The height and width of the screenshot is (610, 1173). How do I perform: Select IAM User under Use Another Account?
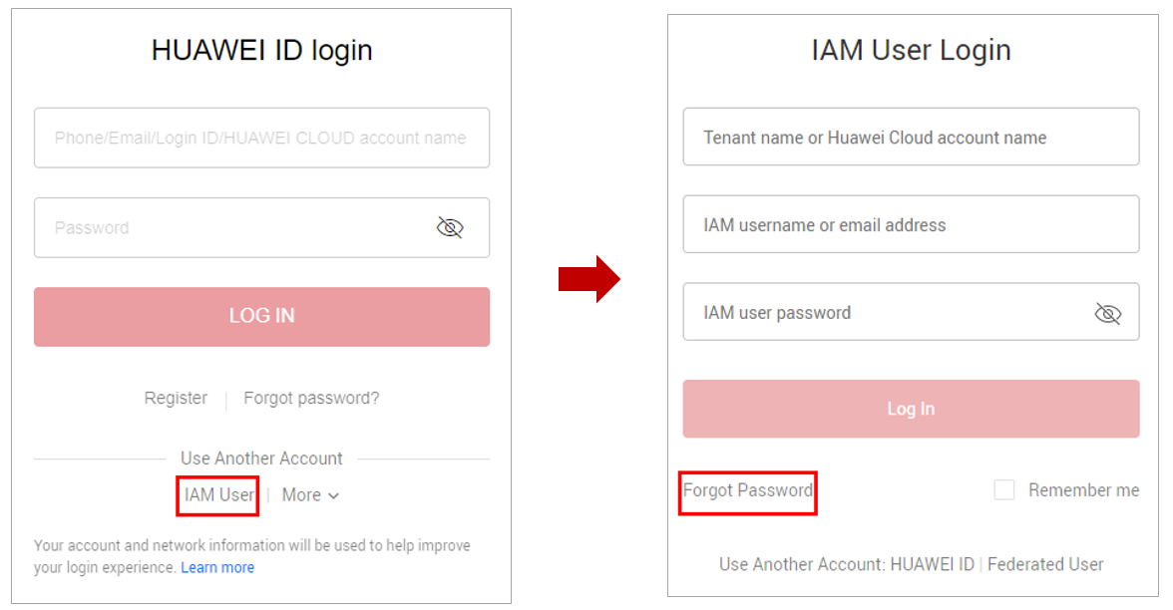coord(219,494)
